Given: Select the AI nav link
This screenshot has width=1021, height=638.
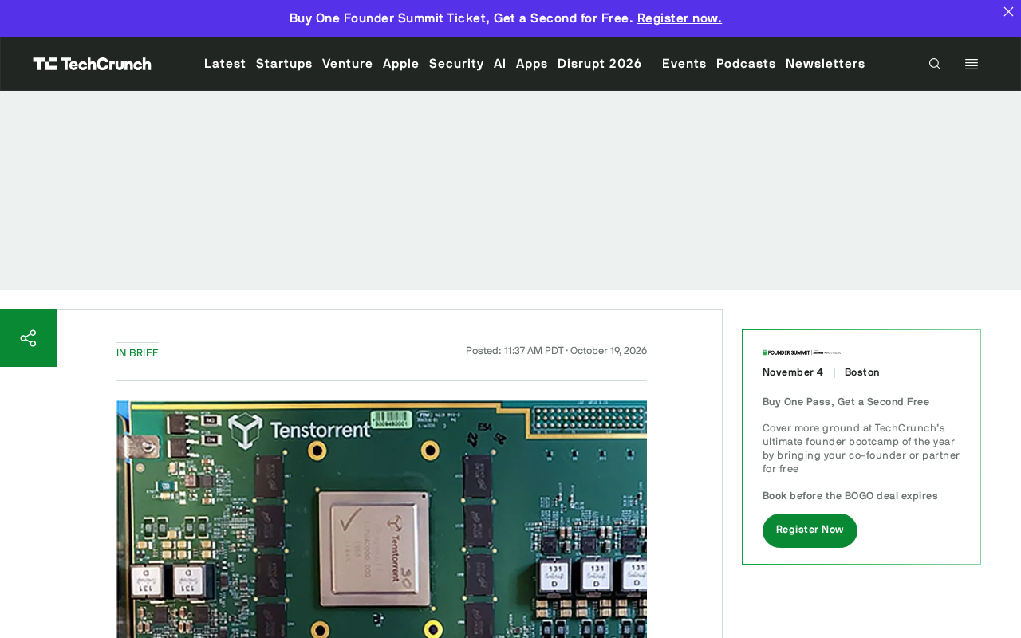Looking at the screenshot, I should (x=500, y=64).
